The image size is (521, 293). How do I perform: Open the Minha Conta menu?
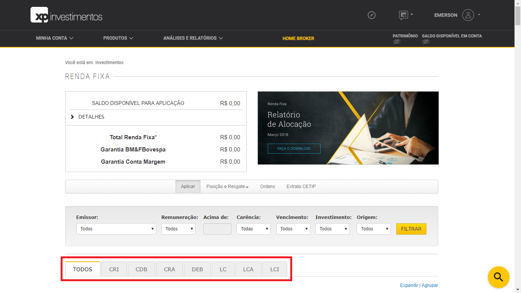(55, 38)
